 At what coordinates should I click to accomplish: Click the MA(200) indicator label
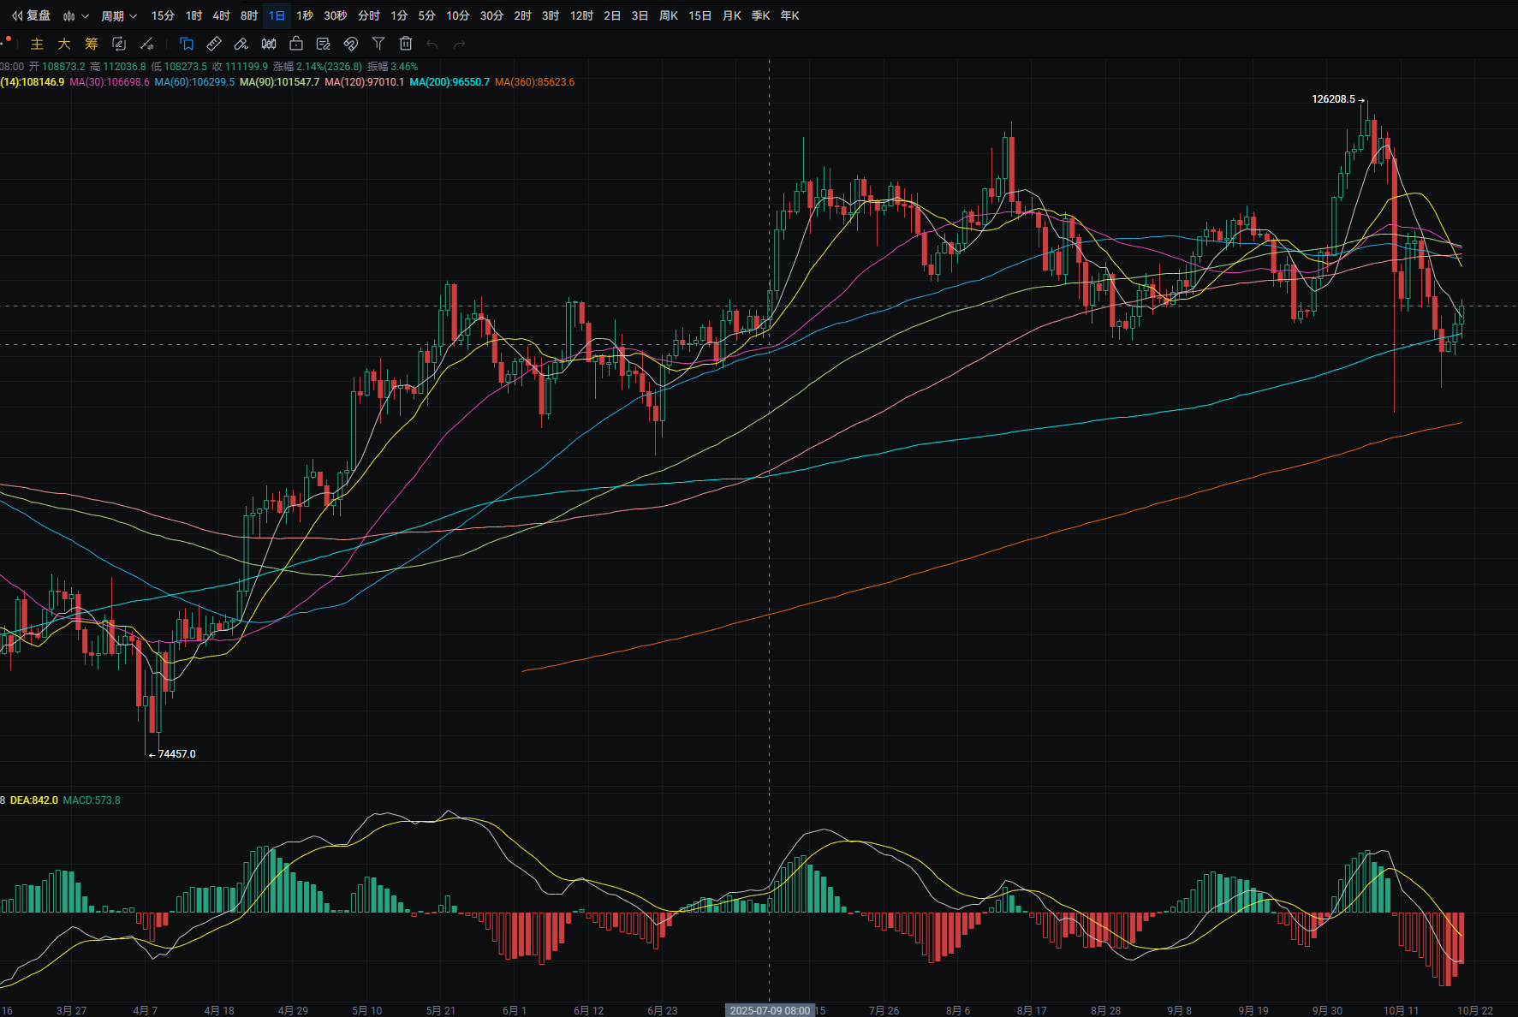pyautogui.click(x=449, y=82)
